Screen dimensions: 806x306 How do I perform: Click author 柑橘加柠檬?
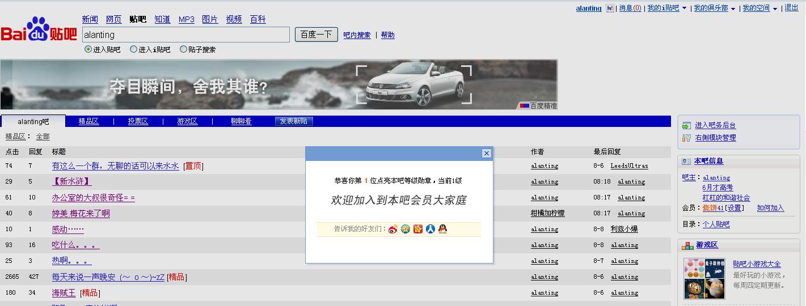(x=547, y=214)
